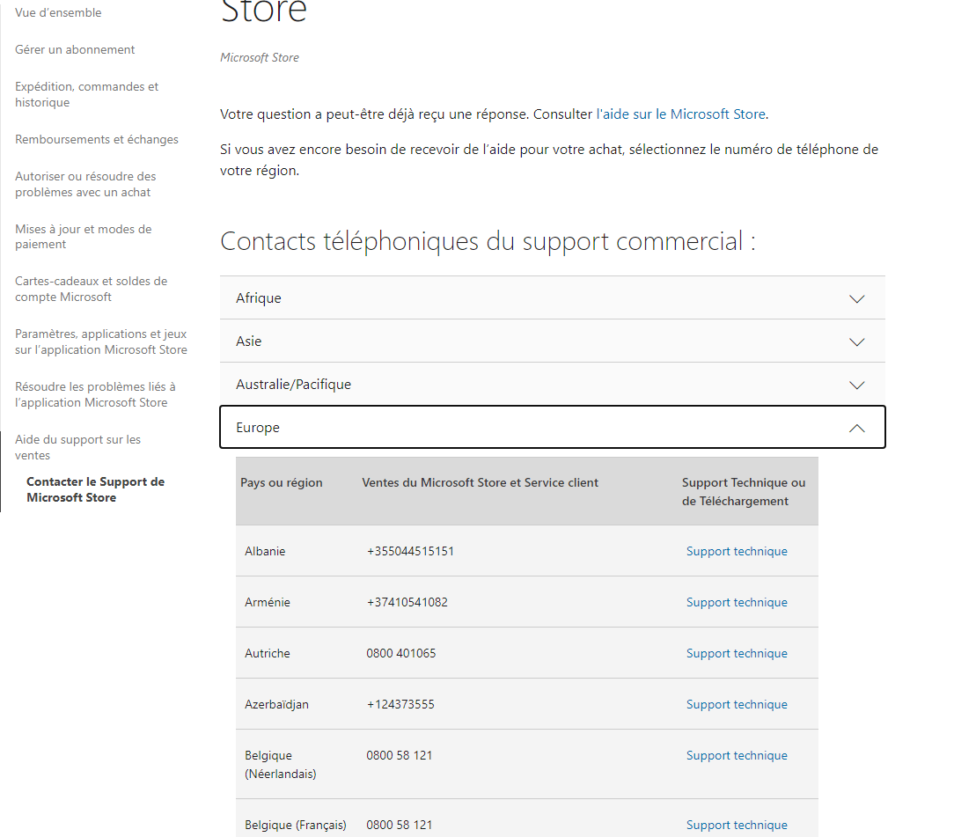Image resolution: width=954 pixels, height=837 pixels.
Task: Open Support technique link for Autriche
Action: pyautogui.click(x=737, y=653)
